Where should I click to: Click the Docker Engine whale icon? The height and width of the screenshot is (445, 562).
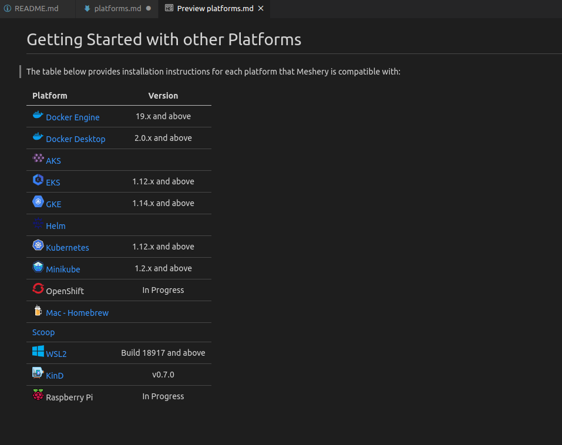pyautogui.click(x=38, y=114)
